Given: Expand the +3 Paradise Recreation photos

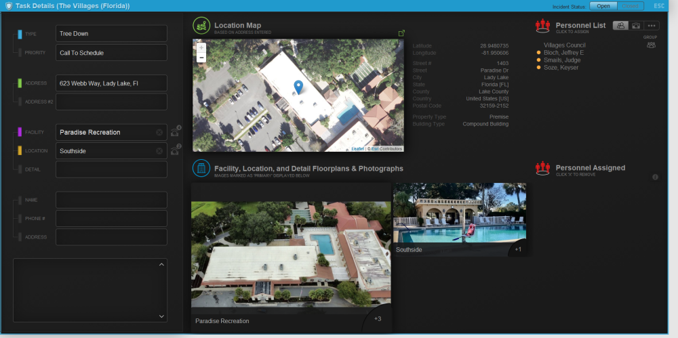Looking at the screenshot, I should pyautogui.click(x=378, y=318).
